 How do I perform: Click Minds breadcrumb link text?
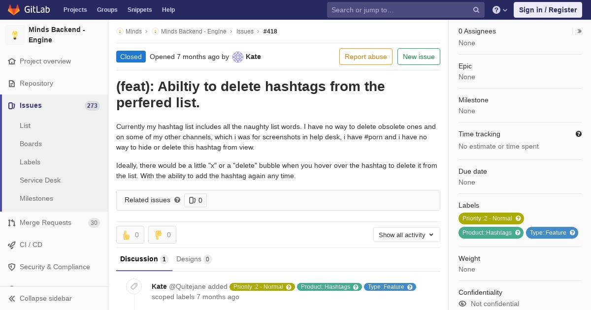click(x=133, y=31)
